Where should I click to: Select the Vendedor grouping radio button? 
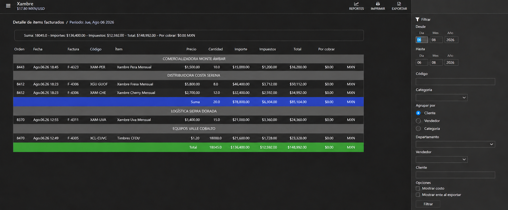tap(418, 121)
